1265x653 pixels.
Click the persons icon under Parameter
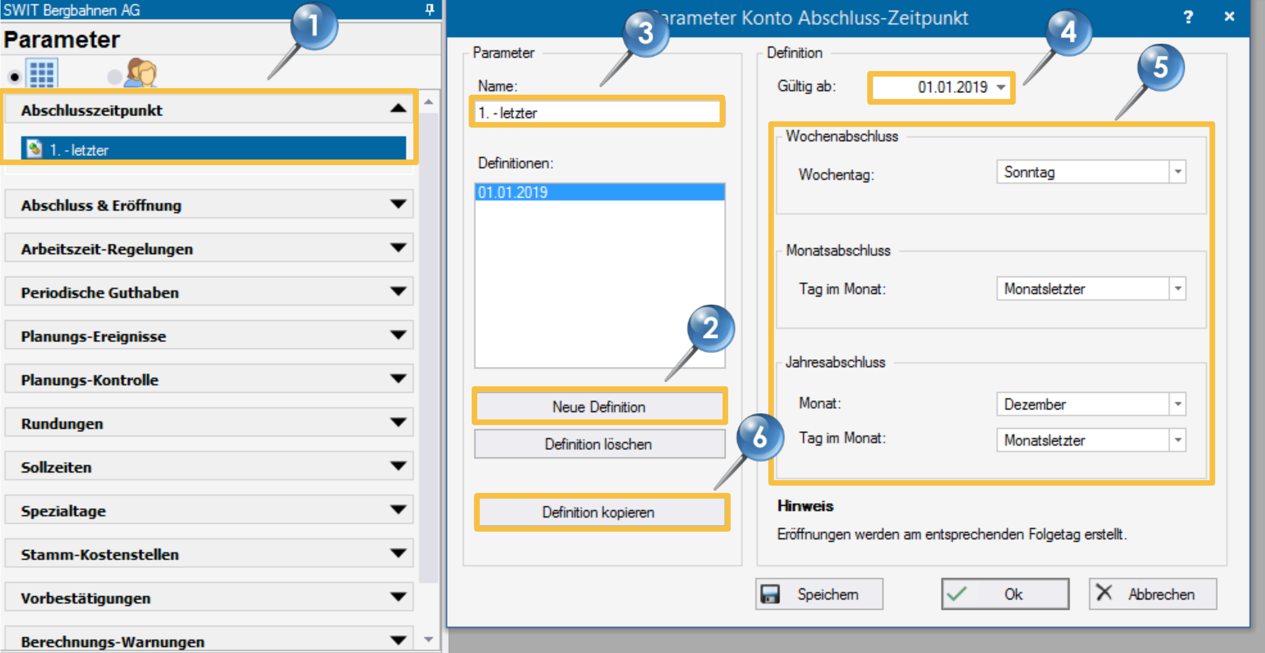click(x=141, y=73)
